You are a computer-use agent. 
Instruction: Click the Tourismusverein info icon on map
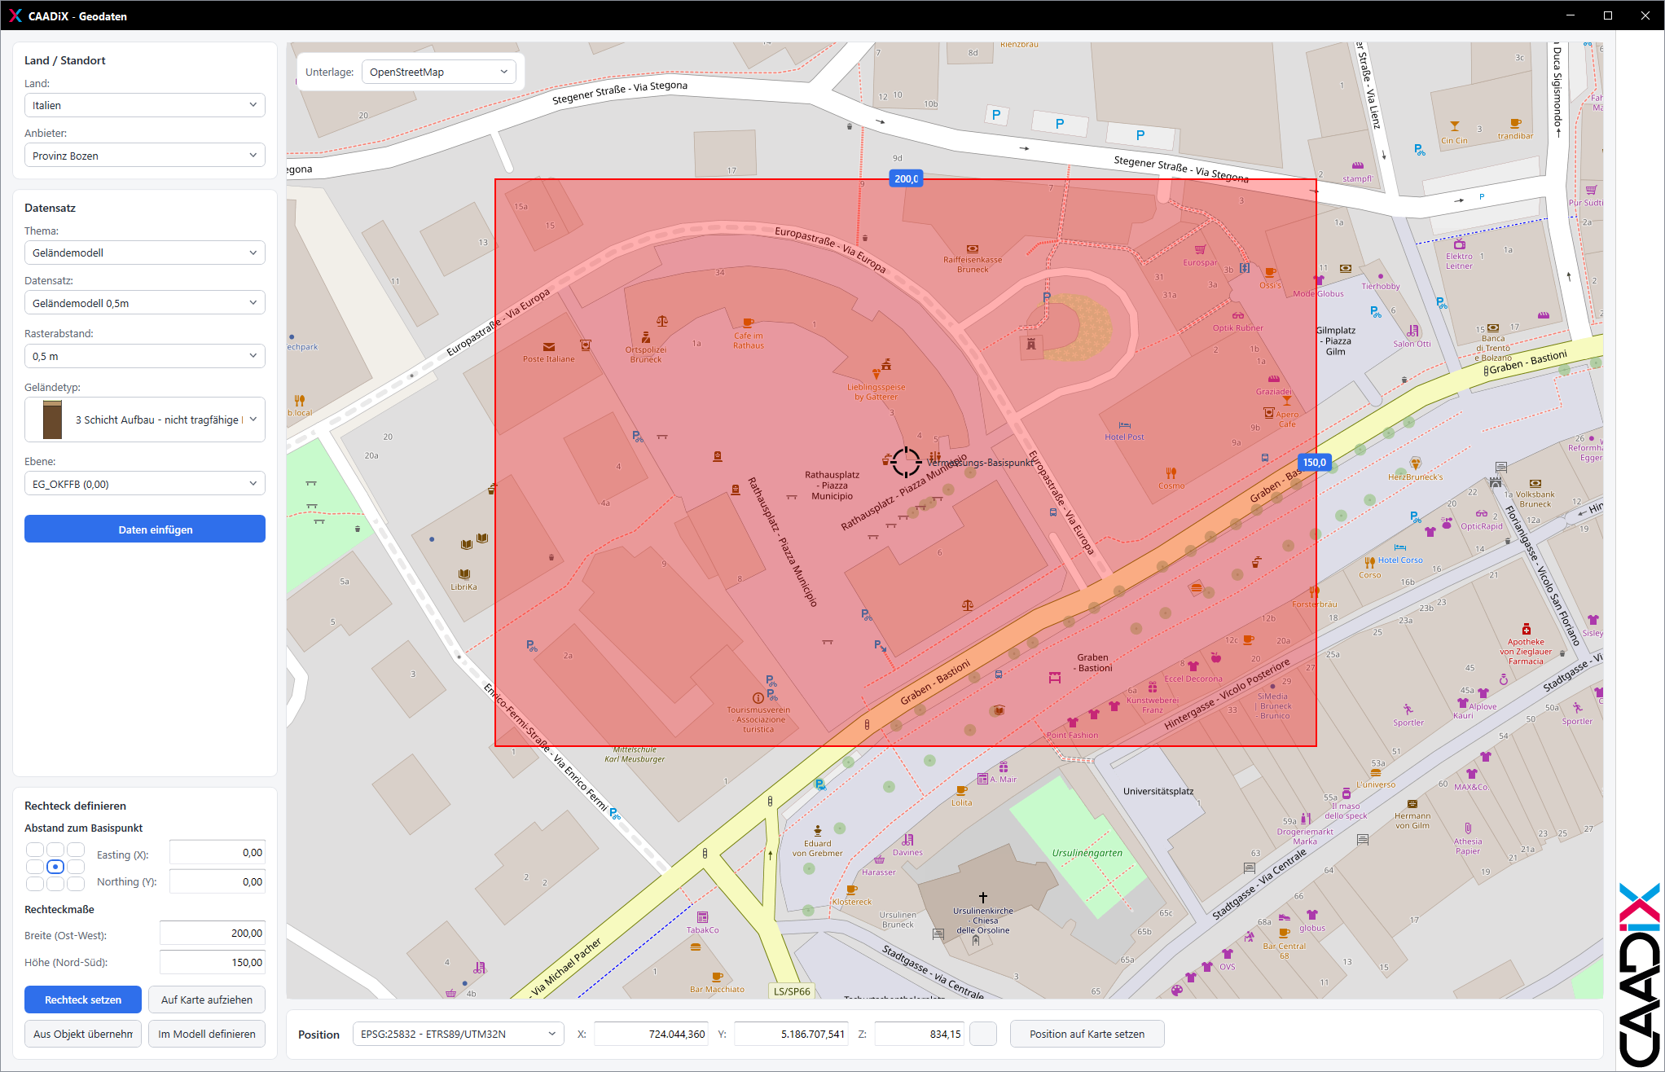pos(758,698)
